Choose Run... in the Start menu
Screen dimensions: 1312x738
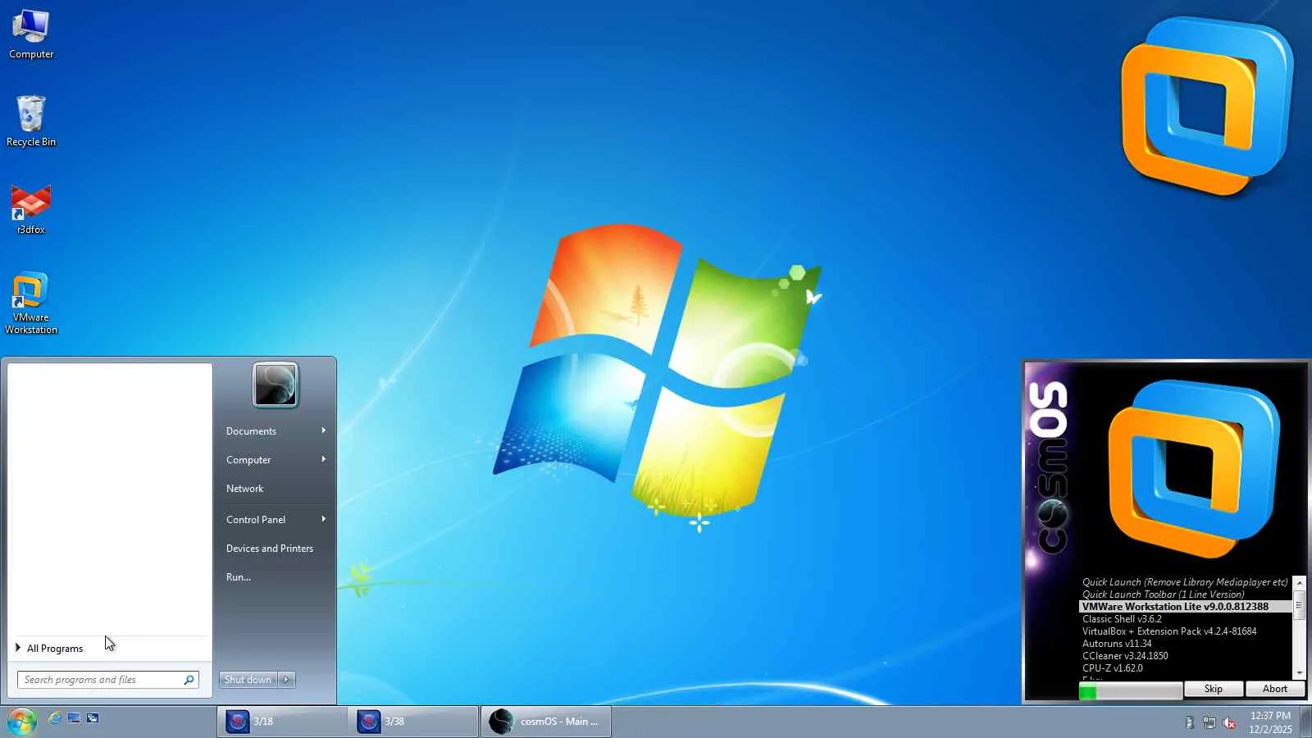coord(276,577)
